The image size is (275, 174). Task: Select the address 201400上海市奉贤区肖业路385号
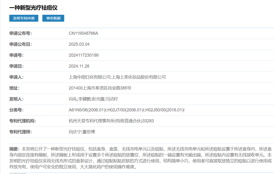100,88
